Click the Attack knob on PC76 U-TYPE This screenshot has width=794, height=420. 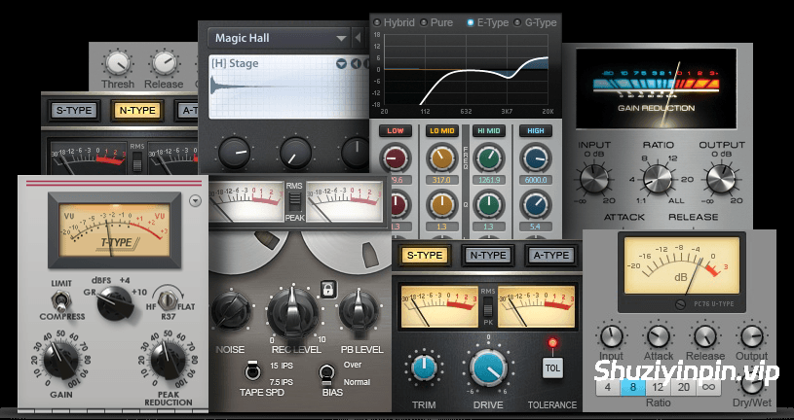(x=659, y=336)
